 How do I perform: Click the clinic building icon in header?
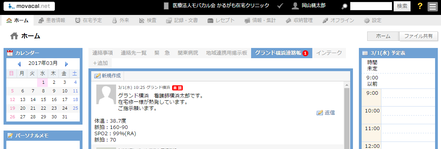pyautogui.click(x=166, y=6)
